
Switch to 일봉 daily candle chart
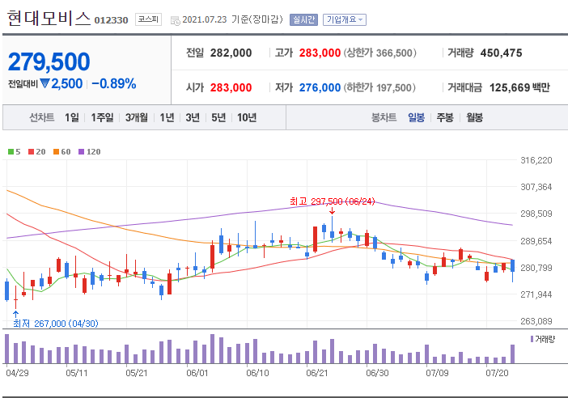[x=416, y=117]
